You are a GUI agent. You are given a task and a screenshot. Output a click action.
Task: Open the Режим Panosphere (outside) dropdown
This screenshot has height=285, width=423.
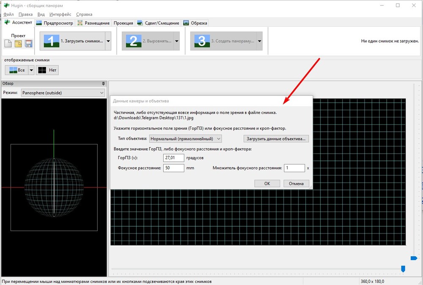click(x=62, y=92)
